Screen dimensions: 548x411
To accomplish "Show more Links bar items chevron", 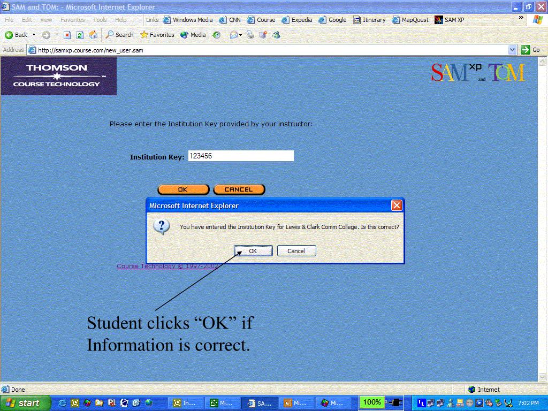I will coord(521,18).
